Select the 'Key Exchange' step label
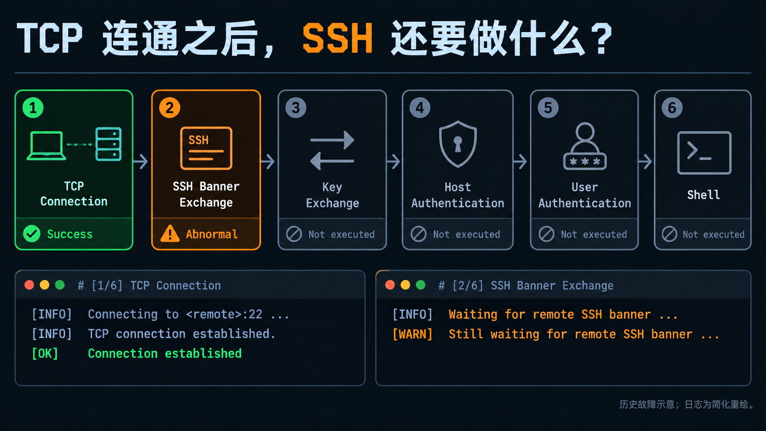This screenshot has width=766, height=431. click(x=333, y=195)
